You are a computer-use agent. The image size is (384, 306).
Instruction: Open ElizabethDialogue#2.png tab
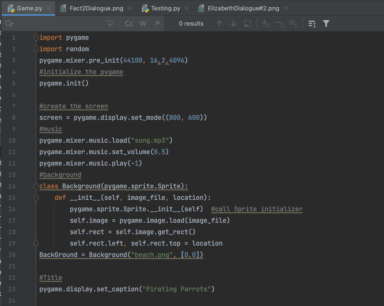pyautogui.click(x=244, y=8)
